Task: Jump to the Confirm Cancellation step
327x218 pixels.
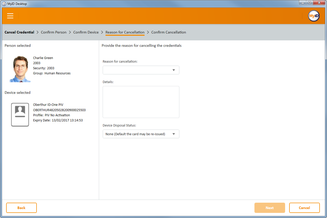Action: click(169, 32)
